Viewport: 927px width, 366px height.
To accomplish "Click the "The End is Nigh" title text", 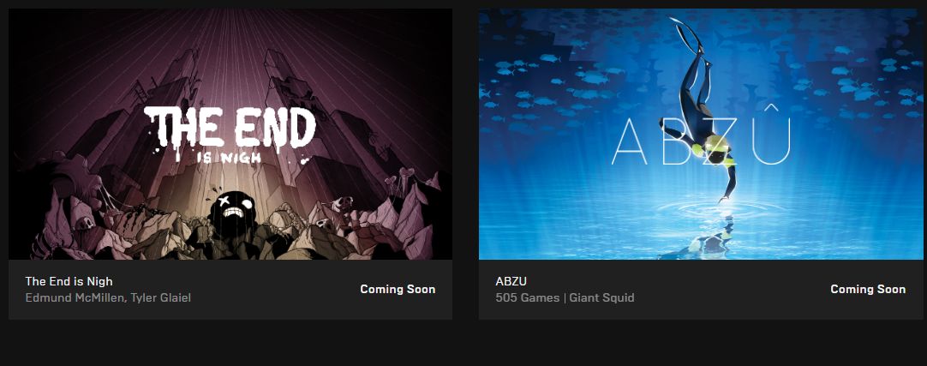I will 69,281.
